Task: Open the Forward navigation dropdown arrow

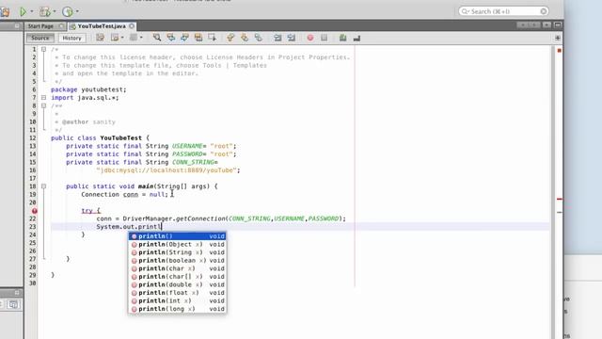Action: click(x=141, y=38)
